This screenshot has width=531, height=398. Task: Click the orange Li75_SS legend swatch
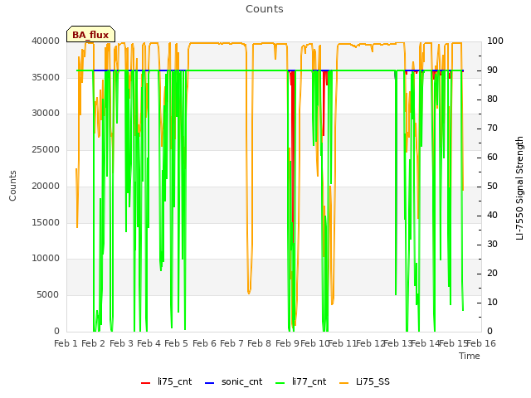pos(344,383)
